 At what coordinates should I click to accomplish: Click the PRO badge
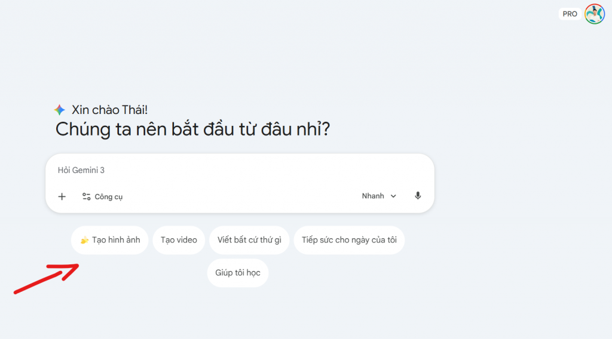pos(570,14)
